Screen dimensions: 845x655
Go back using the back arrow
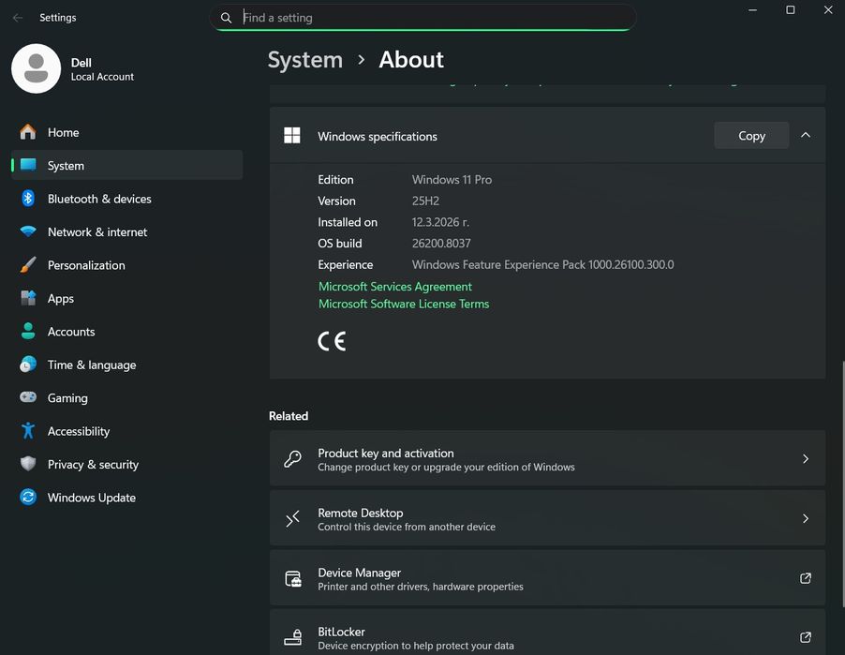pos(18,18)
